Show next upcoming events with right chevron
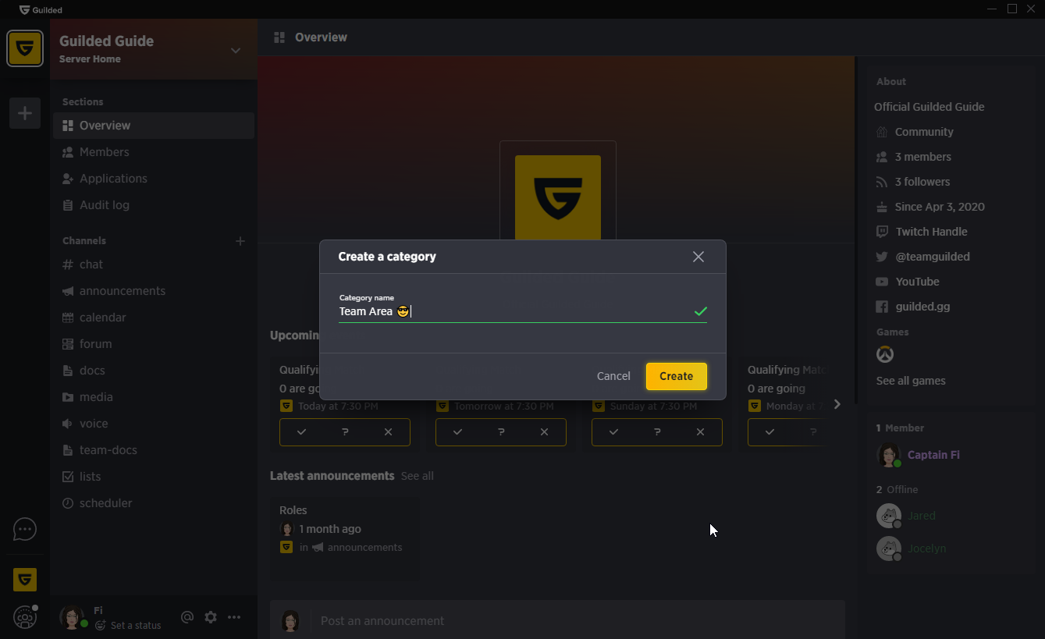Screen dimensions: 1045x639 click(837, 404)
